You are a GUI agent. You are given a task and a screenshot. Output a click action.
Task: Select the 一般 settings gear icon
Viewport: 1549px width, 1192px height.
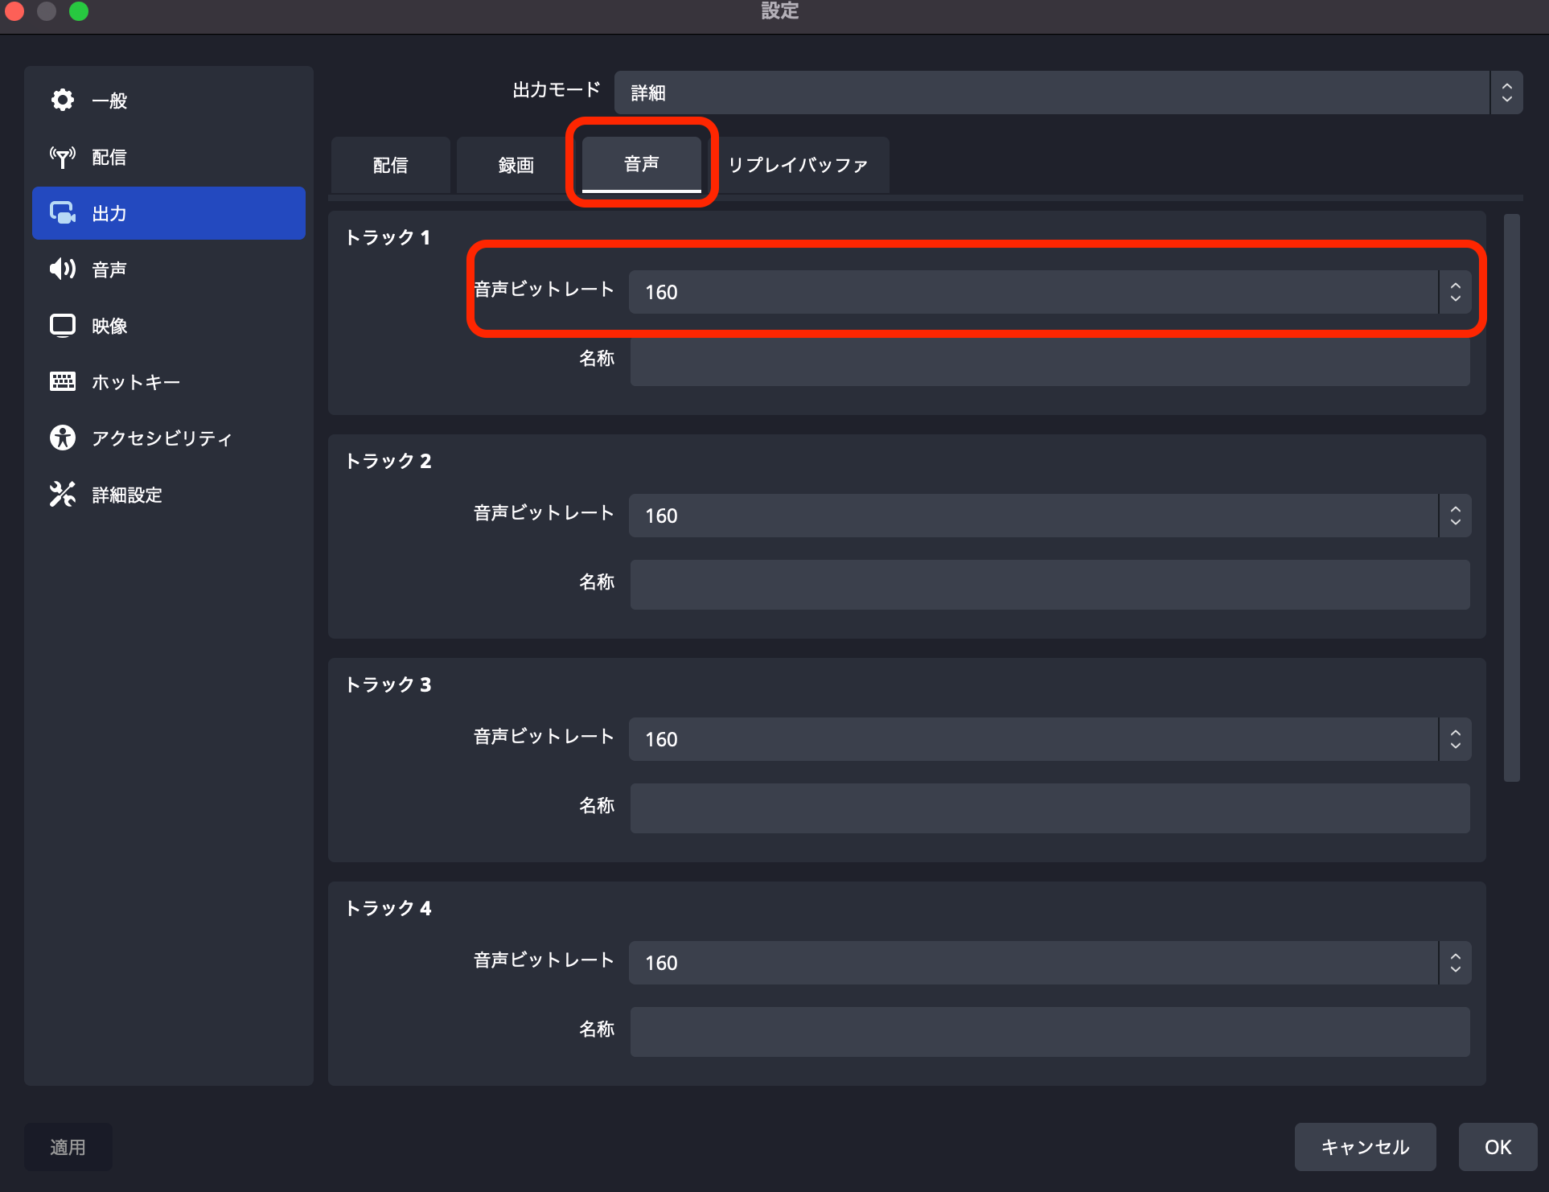click(63, 100)
